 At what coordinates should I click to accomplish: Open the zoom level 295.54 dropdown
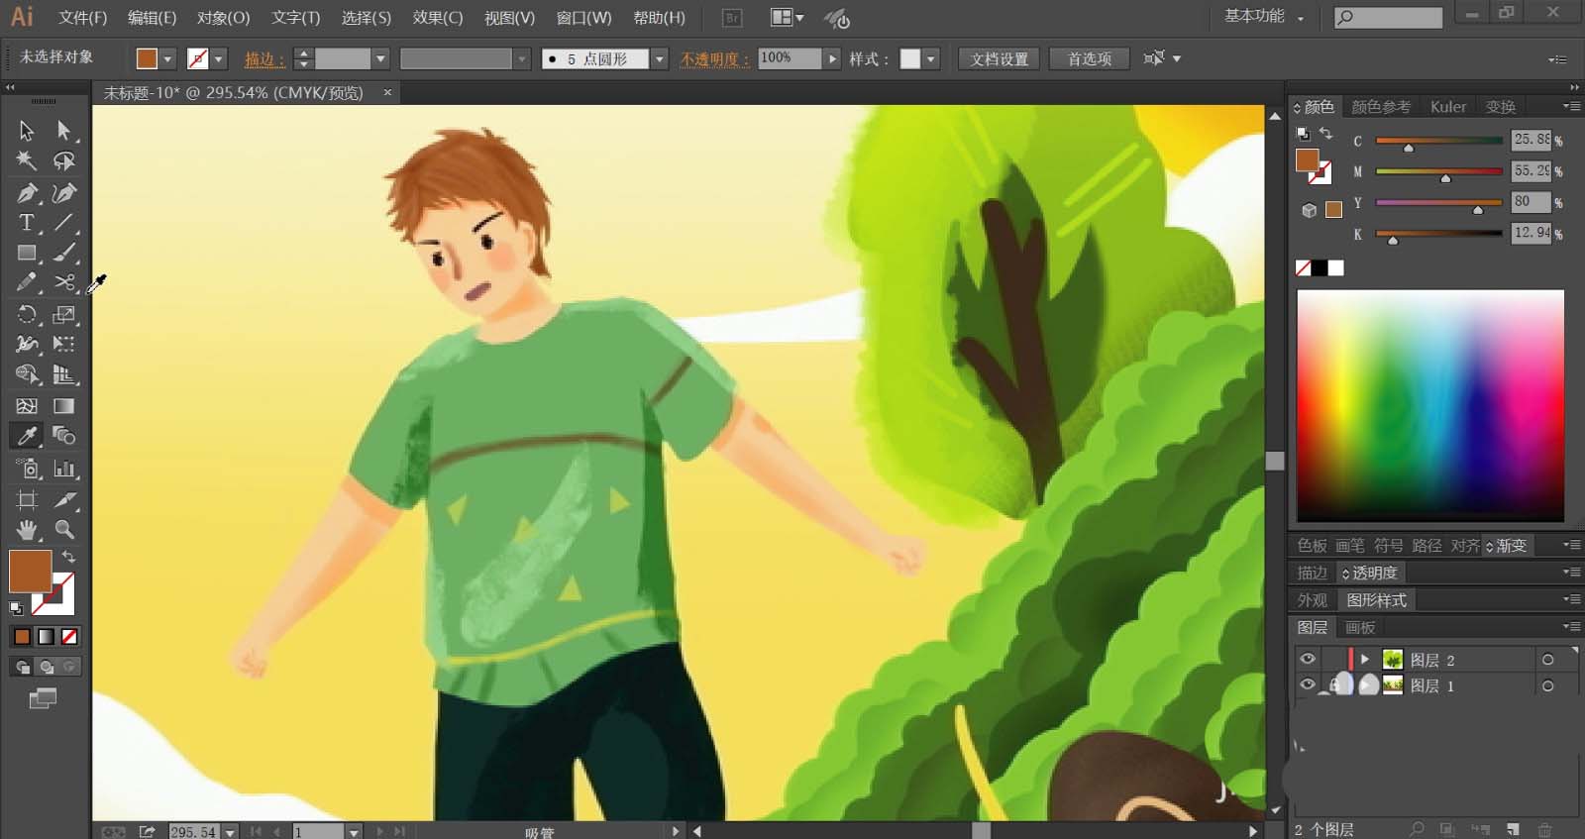(230, 832)
